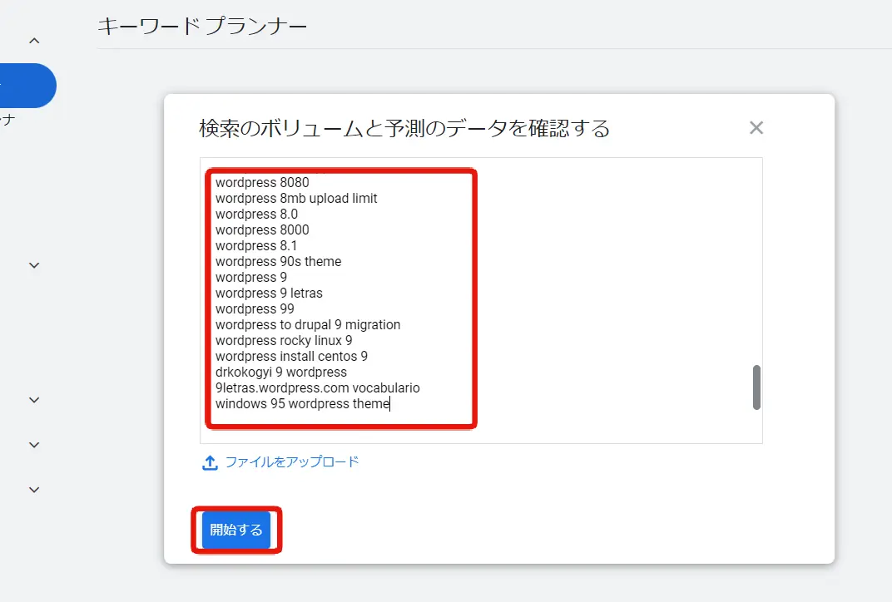Click the キーワード プランナー heading
Viewport: 892px width, 602px height.
click(202, 26)
